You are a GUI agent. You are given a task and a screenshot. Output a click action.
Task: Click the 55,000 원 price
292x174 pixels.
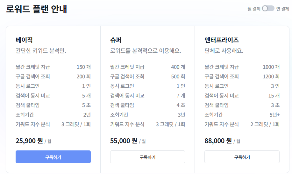point(124,141)
